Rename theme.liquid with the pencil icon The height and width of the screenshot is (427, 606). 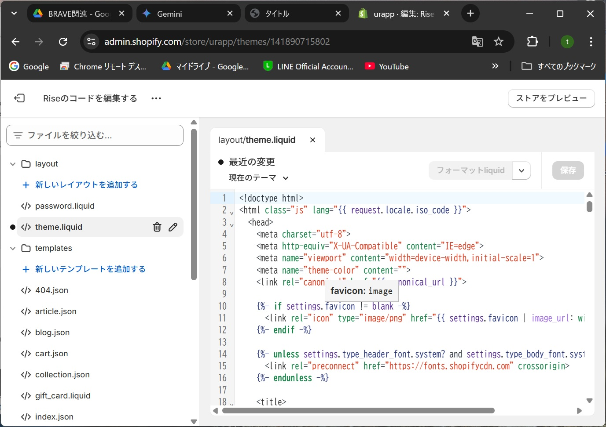[173, 227]
